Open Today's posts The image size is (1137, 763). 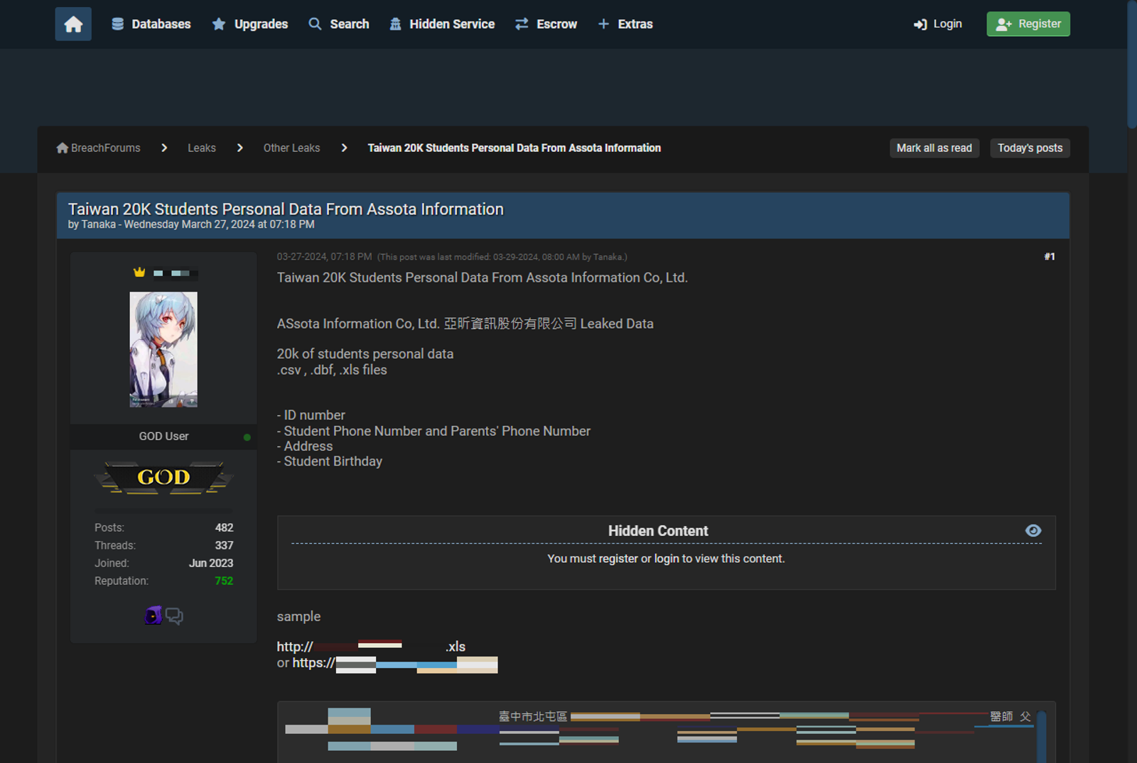pyautogui.click(x=1030, y=148)
